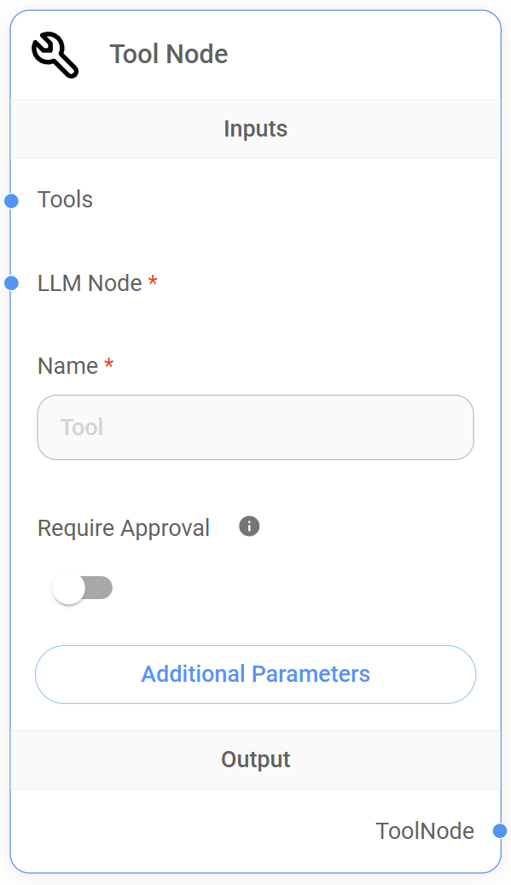Click the white knob of the approval toggle
Image resolution: width=511 pixels, height=885 pixels.
(68, 588)
